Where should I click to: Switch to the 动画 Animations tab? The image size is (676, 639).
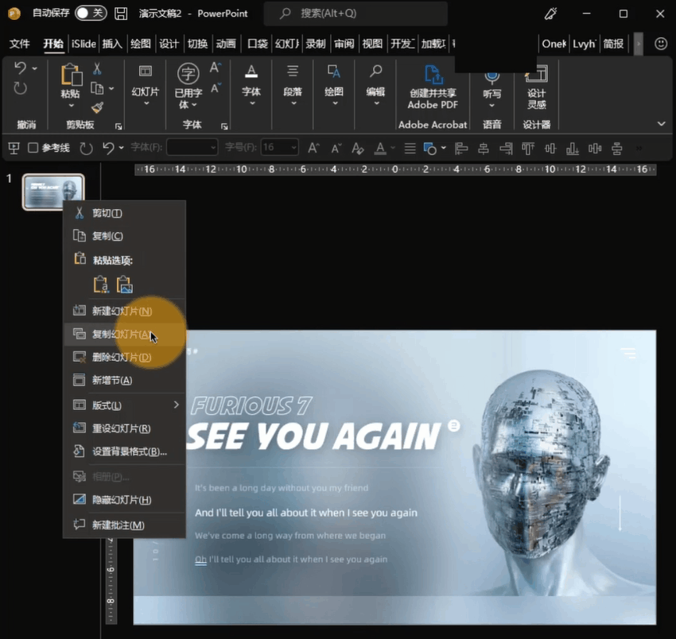pyautogui.click(x=226, y=44)
